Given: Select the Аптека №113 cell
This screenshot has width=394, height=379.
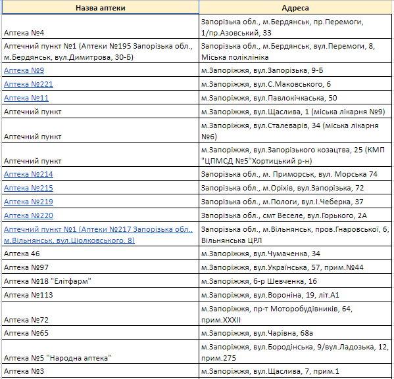Looking at the screenshot, I should 100,294.
